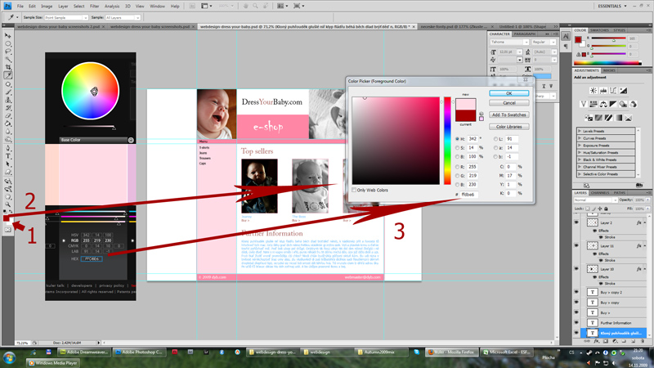Select the Lasso tool
Screen dimensions: 654x368
pyautogui.click(x=8, y=52)
